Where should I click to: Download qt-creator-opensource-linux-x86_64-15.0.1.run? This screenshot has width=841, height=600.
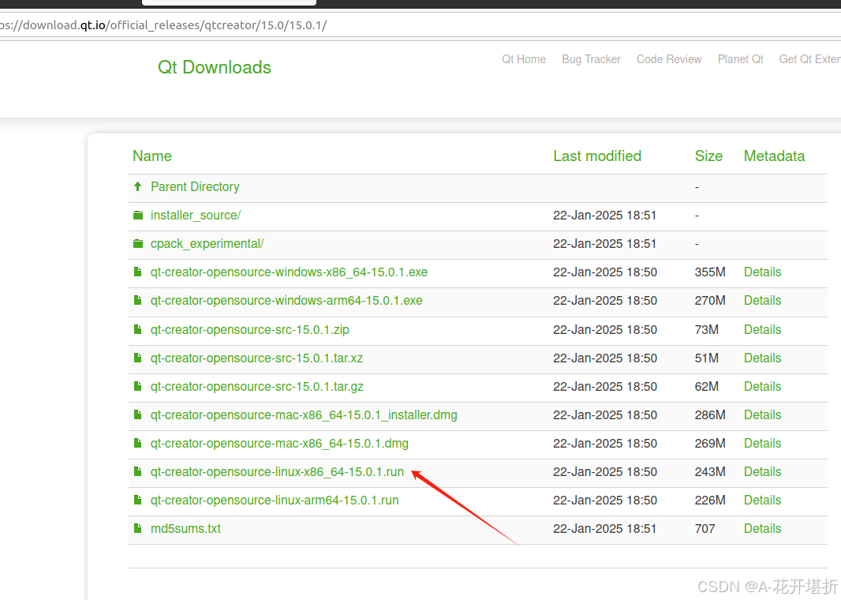[277, 472]
